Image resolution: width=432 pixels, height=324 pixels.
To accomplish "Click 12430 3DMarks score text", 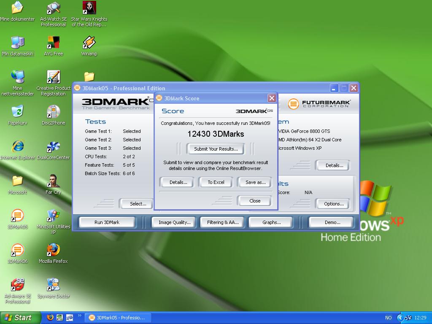I will pyautogui.click(x=216, y=134).
